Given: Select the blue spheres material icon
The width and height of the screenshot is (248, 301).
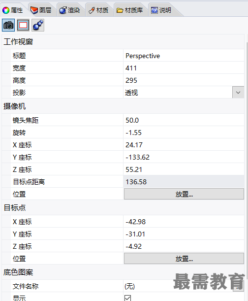Looking at the screenshot, I should tap(38, 25).
